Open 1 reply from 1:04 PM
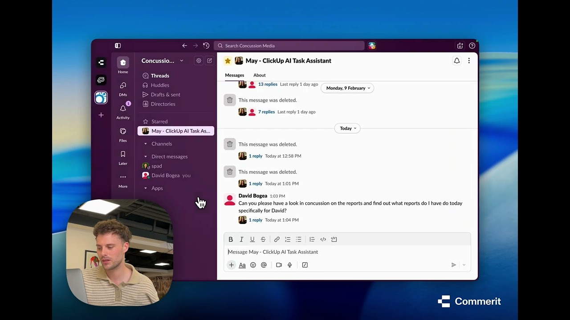This screenshot has width=570, height=320. (255, 220)
